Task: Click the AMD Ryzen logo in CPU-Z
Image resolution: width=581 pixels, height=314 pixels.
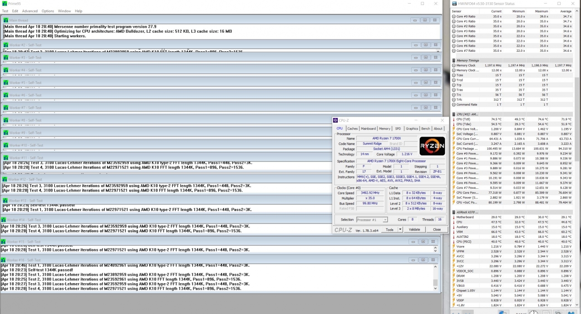Action: point(432,146)
